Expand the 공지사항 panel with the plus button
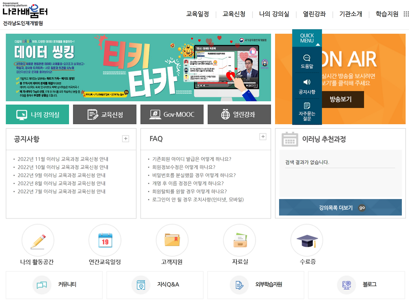The image size is (409, 303). tap(125, 138)
